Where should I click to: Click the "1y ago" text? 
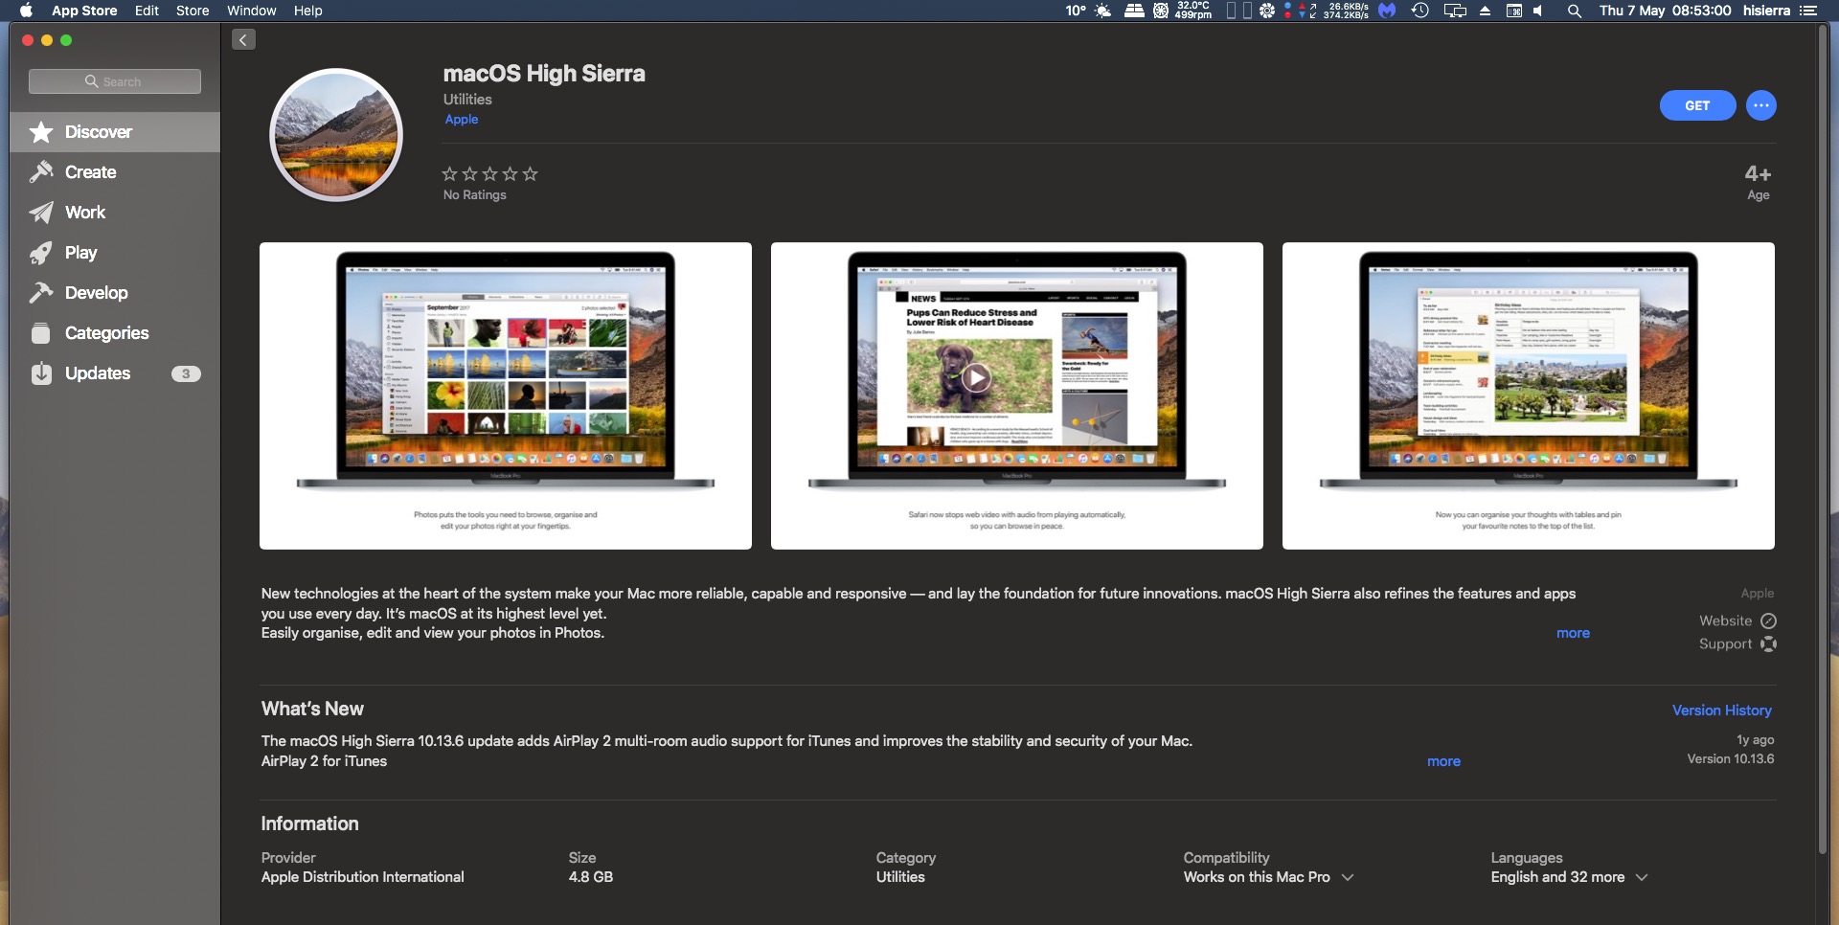click(x=1756, y=739)
